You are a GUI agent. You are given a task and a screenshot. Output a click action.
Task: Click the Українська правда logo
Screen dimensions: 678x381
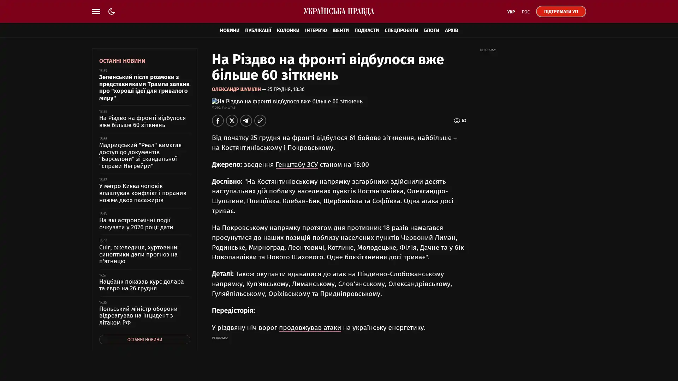pyautogui.click(x=339, y=11)
